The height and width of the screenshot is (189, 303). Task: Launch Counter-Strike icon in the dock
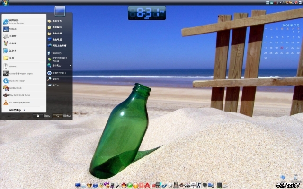pos(199,185)
